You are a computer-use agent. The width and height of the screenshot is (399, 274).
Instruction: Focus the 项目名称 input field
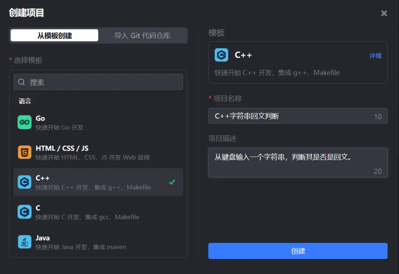pyautogui.click(x=292, y=116)
